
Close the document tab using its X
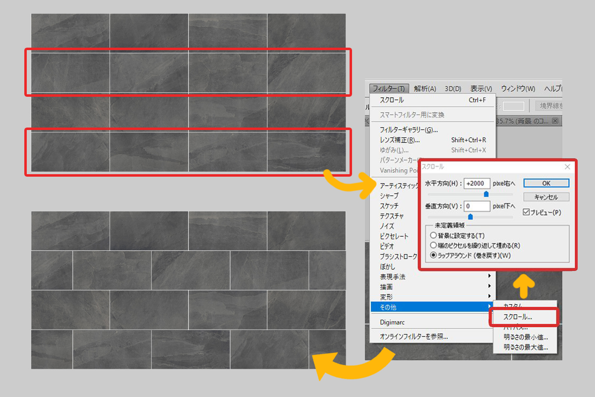click(555, 121)
